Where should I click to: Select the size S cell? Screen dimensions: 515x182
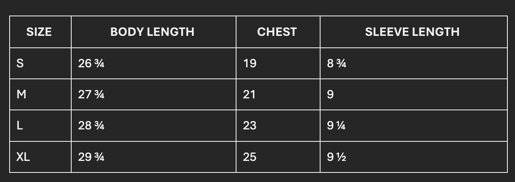20,63
